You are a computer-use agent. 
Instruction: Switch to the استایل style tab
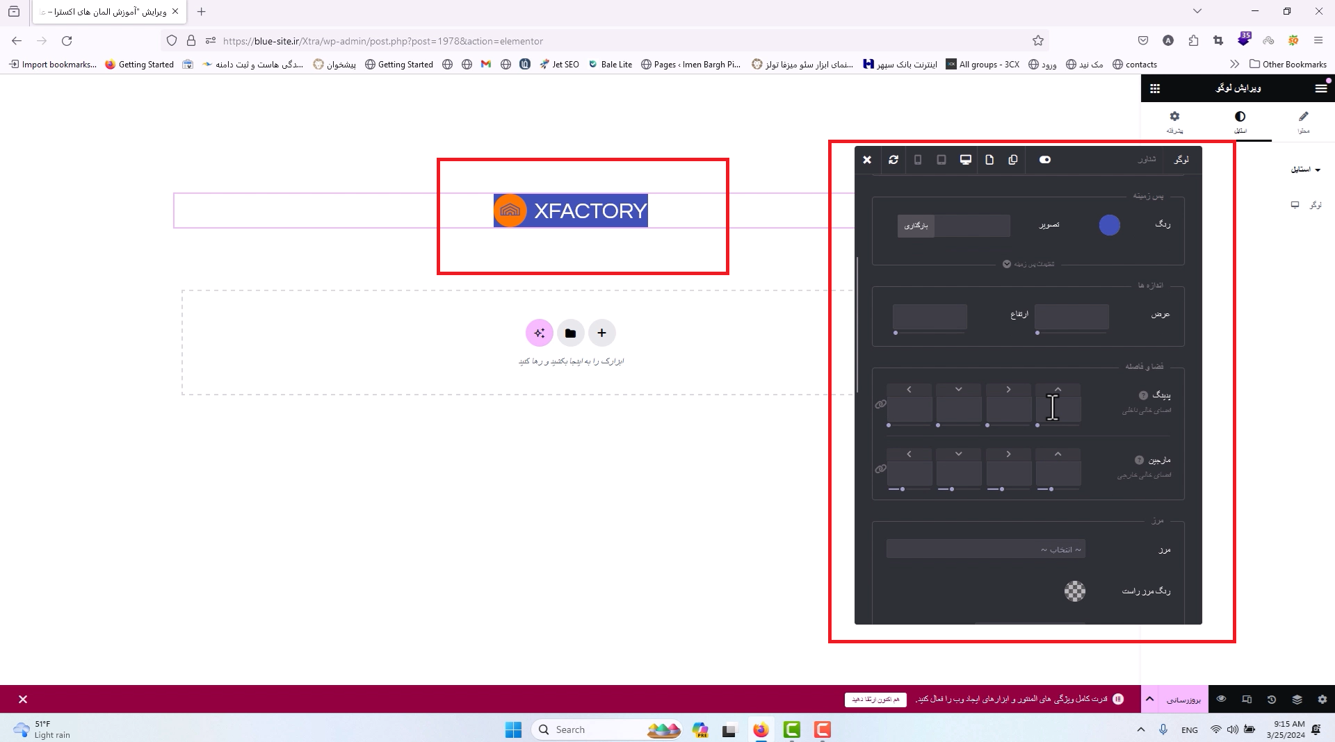1240,122
